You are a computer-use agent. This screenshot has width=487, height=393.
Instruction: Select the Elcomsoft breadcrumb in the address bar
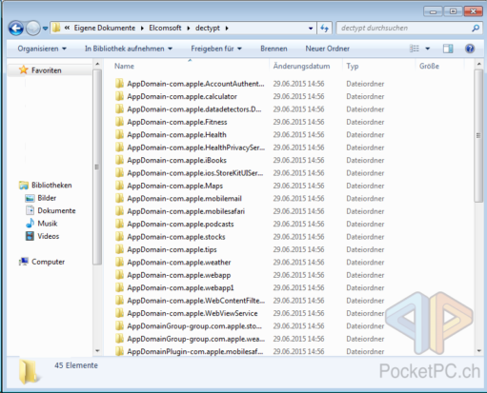pos(165,28)
